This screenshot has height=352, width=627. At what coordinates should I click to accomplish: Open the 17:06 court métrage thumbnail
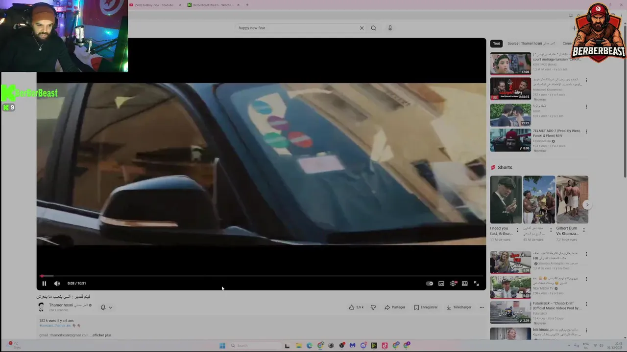click(x=510, y=64)
